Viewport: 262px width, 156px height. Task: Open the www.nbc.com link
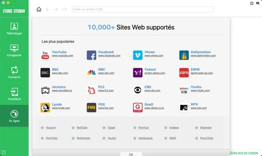(x=106, y=73)
